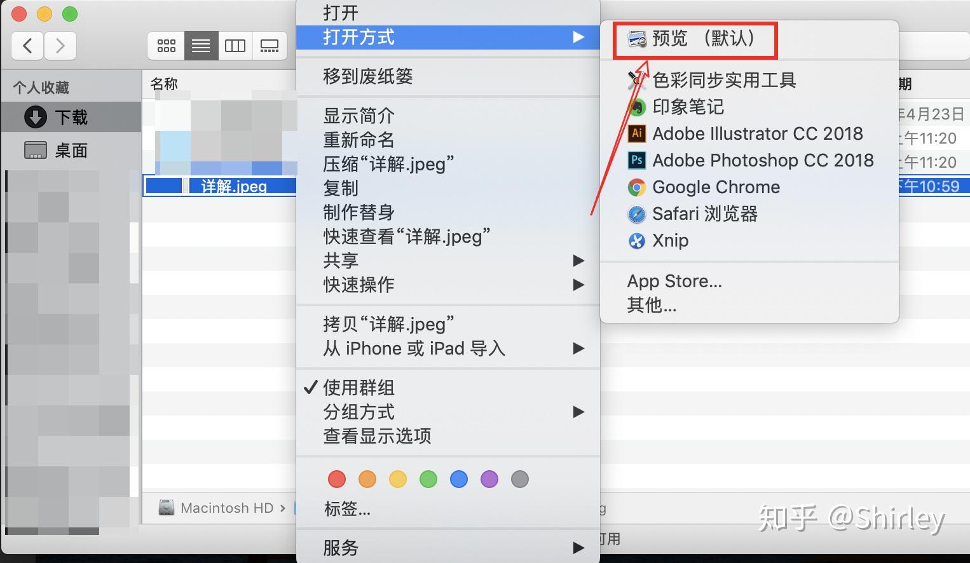Open with 印象笔记
This screenshot has width=970, height=563.
pyautogui.click(x=749, y=107)
